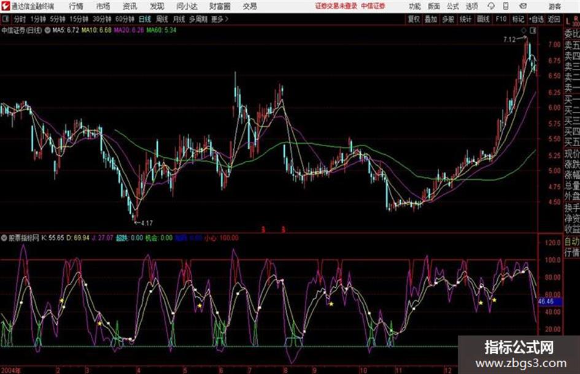Select the 30分钟 period tab
580x374 pixels.
coord(102,19)
